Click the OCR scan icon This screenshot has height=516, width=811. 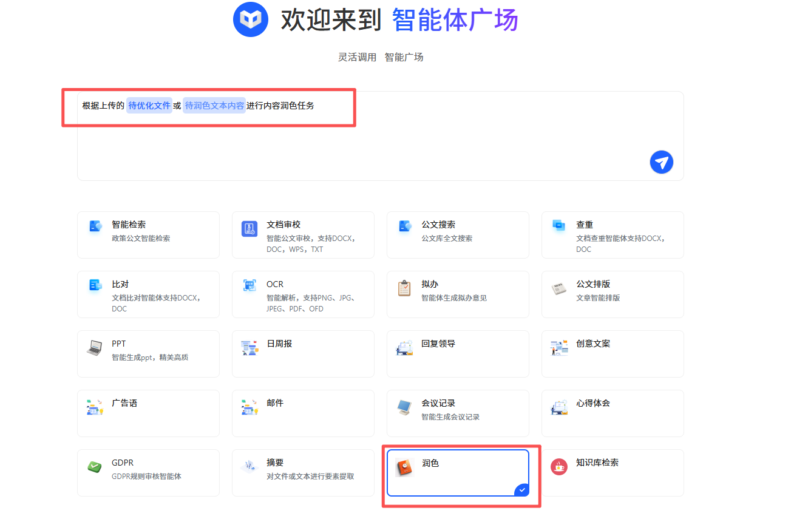tap(249, 285)
